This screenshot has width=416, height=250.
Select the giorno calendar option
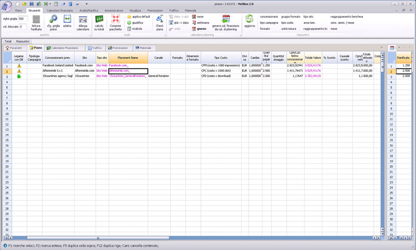(200, 29)
